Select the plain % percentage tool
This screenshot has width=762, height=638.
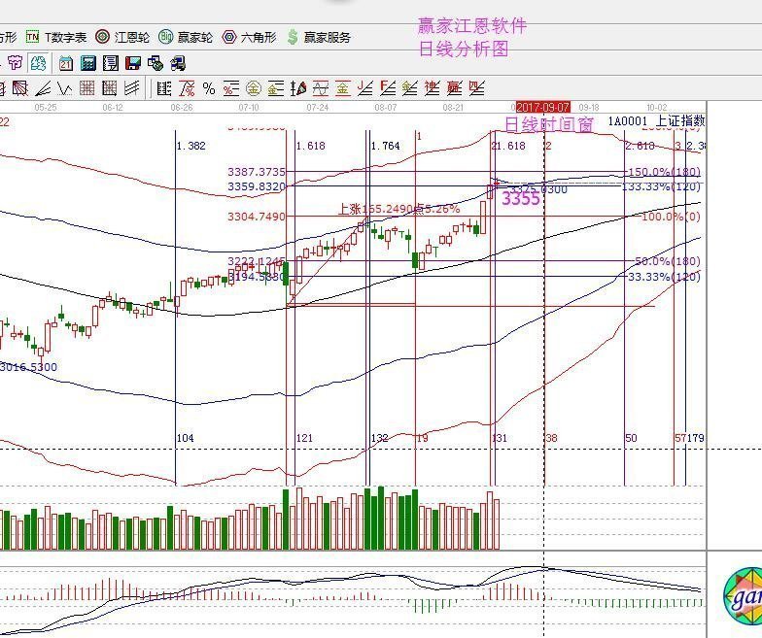click(209, 88)
